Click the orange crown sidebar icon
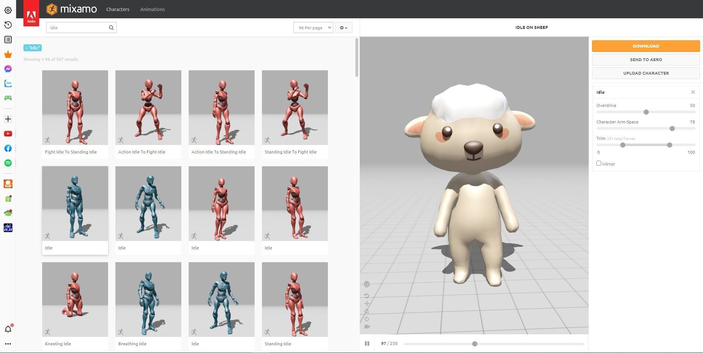 (x=8, y=55)
